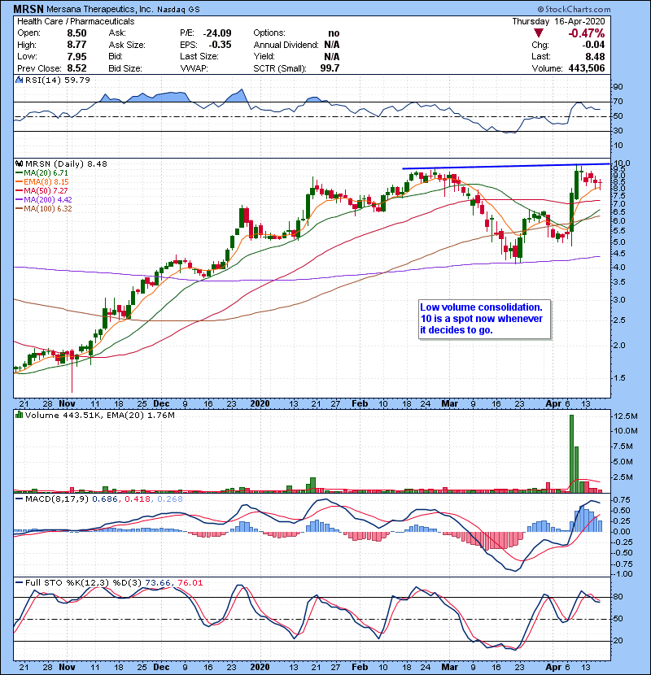Image resolution: width=651 pixels, height=675 pixels.
Task: Click the Feb label on price panel date axis
Action: coord(360,404)
